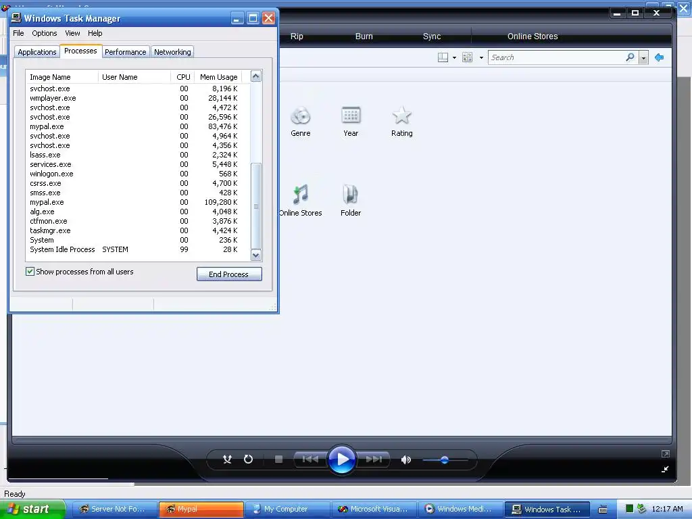
Task: Open the Sync tab in Media Player
Action: 432,36
